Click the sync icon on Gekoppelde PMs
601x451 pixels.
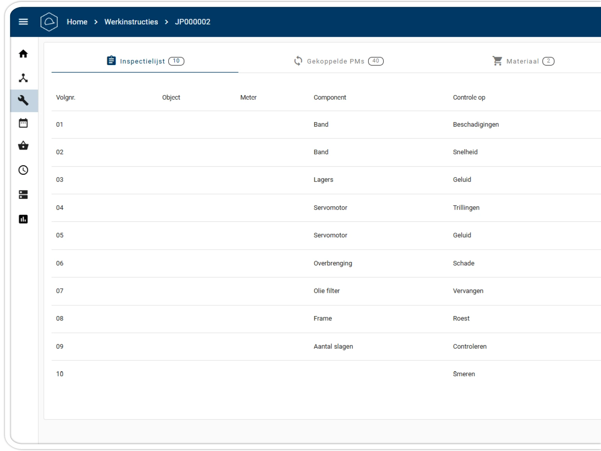(x=298, y=61)
